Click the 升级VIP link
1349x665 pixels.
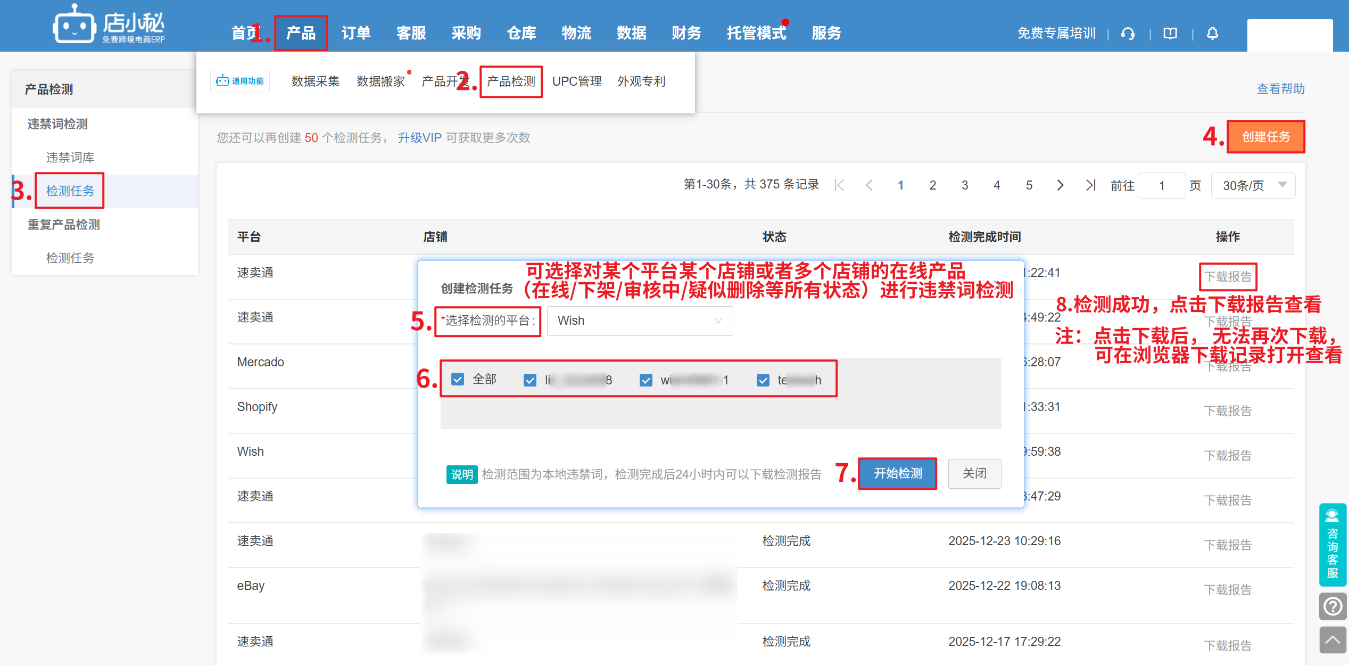(x=419, y=138)
